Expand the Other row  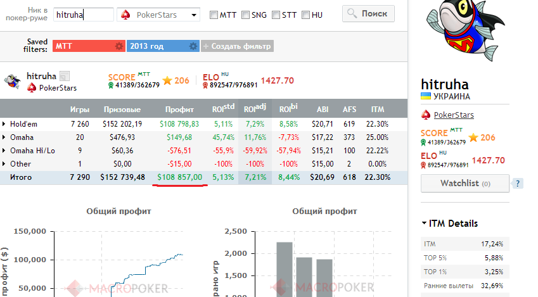point(4,164)
